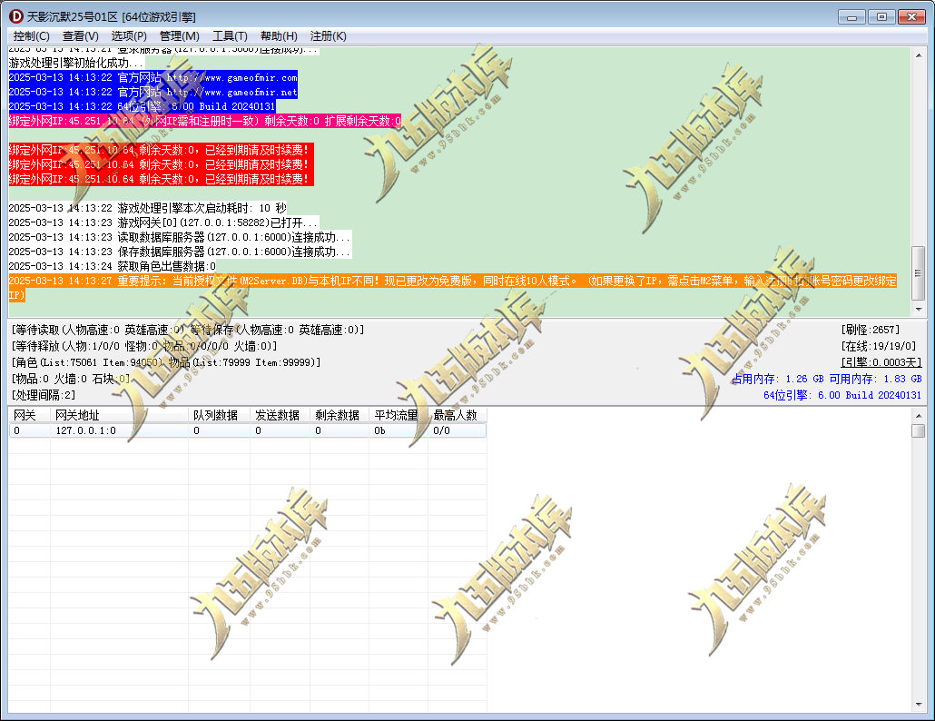The width and height of the screenshot is (935, 721).
Task: Open the 管理(M) menu
Action: 180,36
